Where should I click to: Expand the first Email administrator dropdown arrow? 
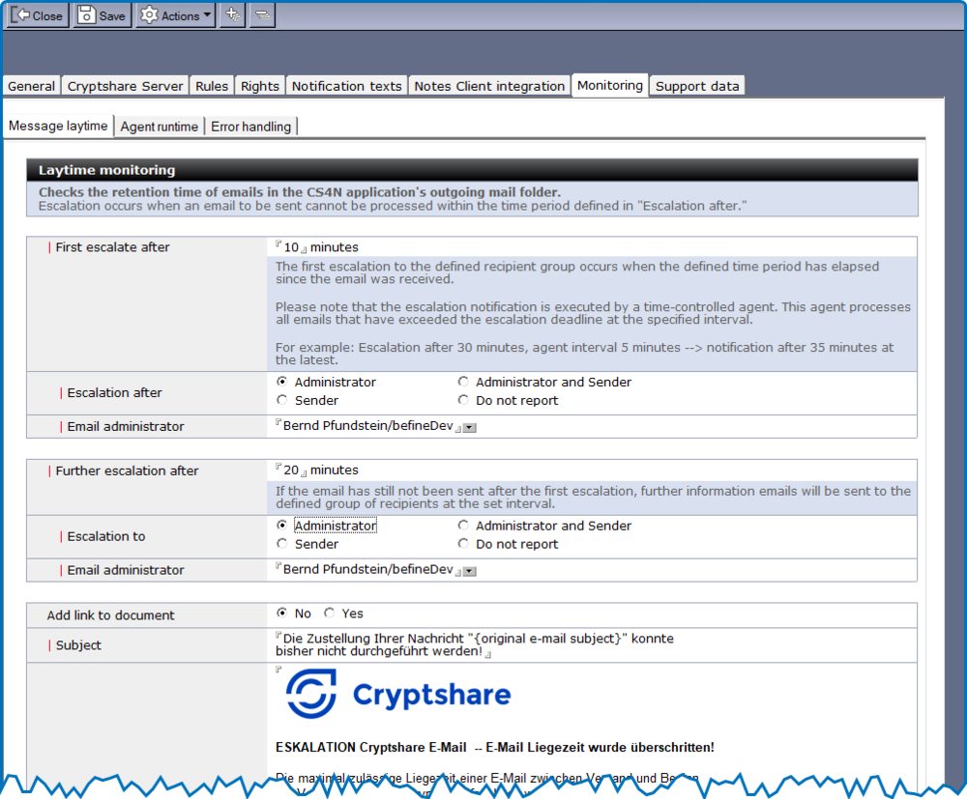point(469,427)
